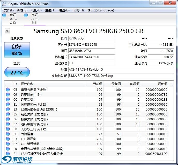Open the 主题(T) menu

[x=50, y=10]
